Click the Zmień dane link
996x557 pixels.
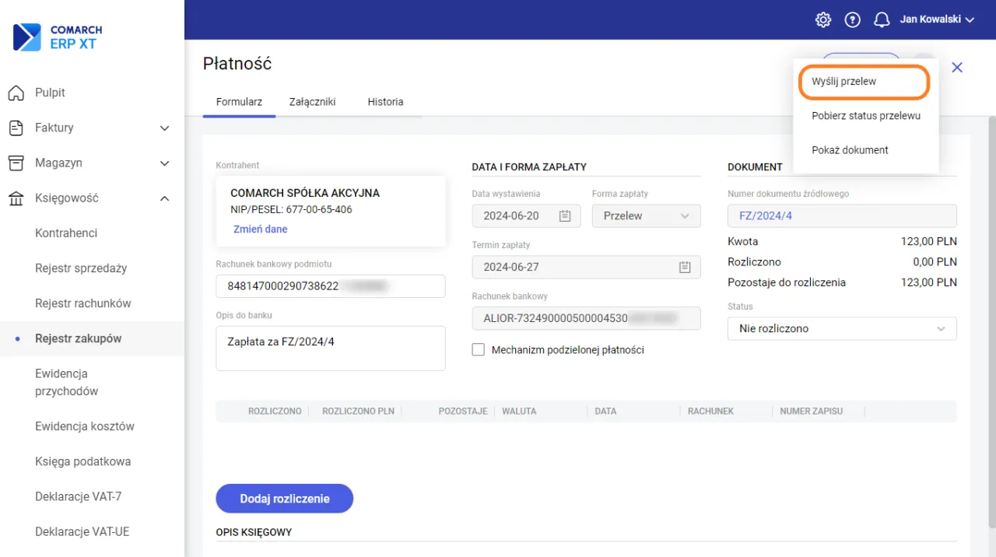[x=260, y=229]
